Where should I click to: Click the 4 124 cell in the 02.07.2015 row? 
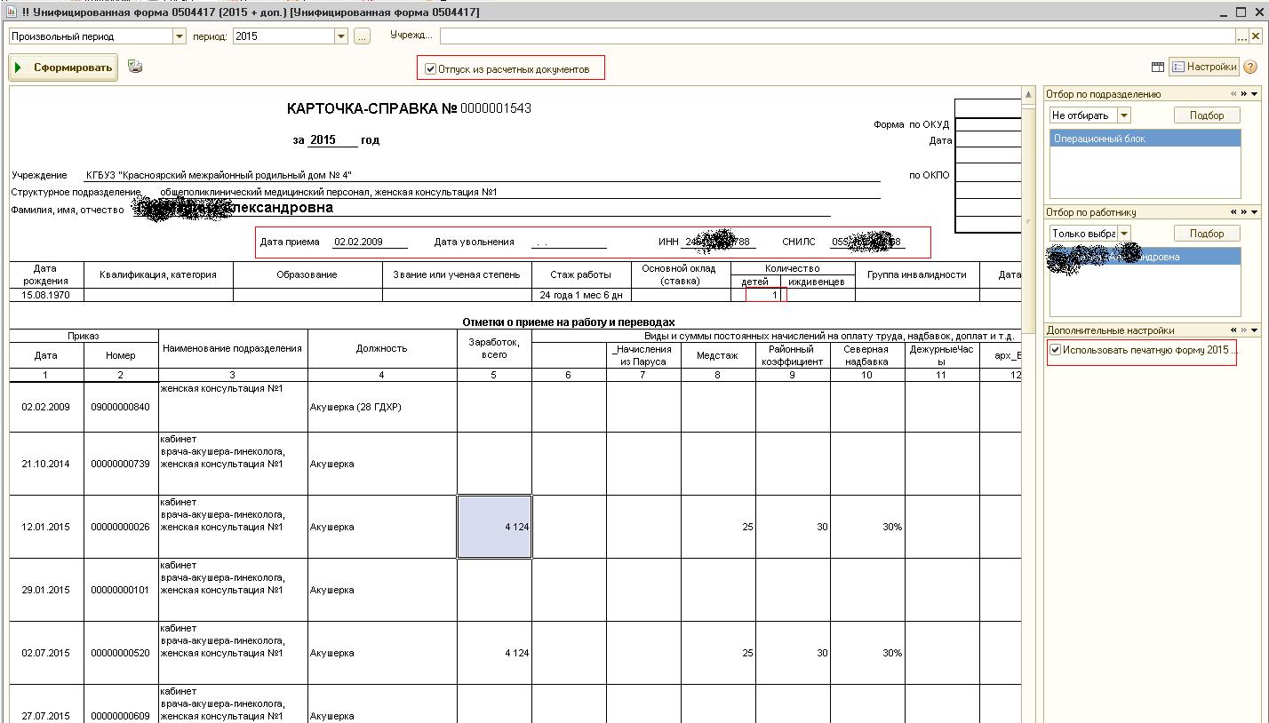pyautogui.click(x=495, y=653)
